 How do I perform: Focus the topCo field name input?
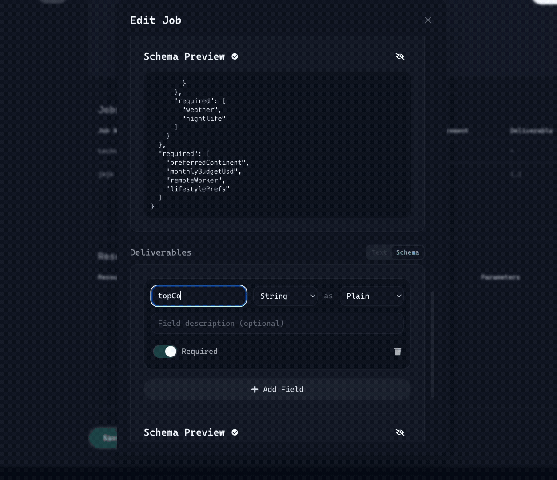point(199,296)
